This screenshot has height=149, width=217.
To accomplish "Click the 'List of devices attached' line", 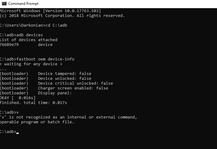I will (x=29, y=40).
